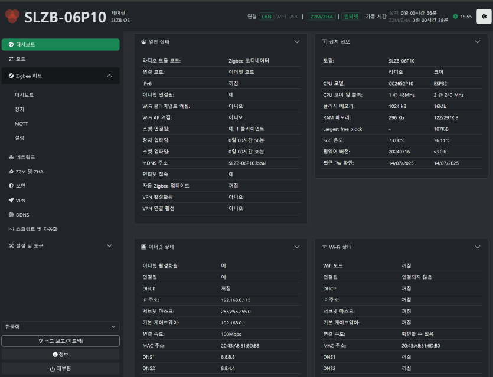Image resolution: width=493 pixels, height=377 pixels.
Task: Expand the 설정 및 도구 menu chevron
Action: pyautogui.click(x=109, y=245)
